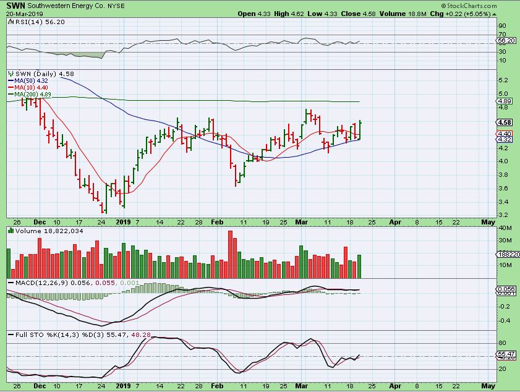
Task: Click the May label on bottom date axis
Action: (488, 386)
